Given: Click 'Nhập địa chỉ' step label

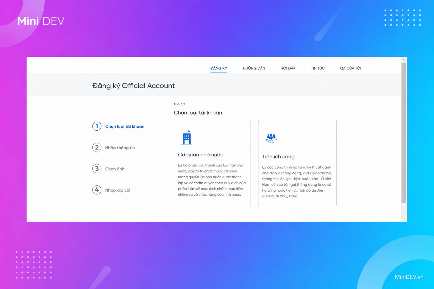Looking at the screenshot, I should [118, 190].
